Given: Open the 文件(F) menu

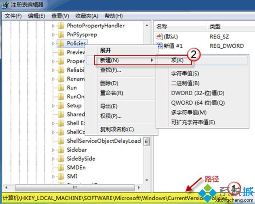Looking at the screenshot, I should tap(13, 16).
